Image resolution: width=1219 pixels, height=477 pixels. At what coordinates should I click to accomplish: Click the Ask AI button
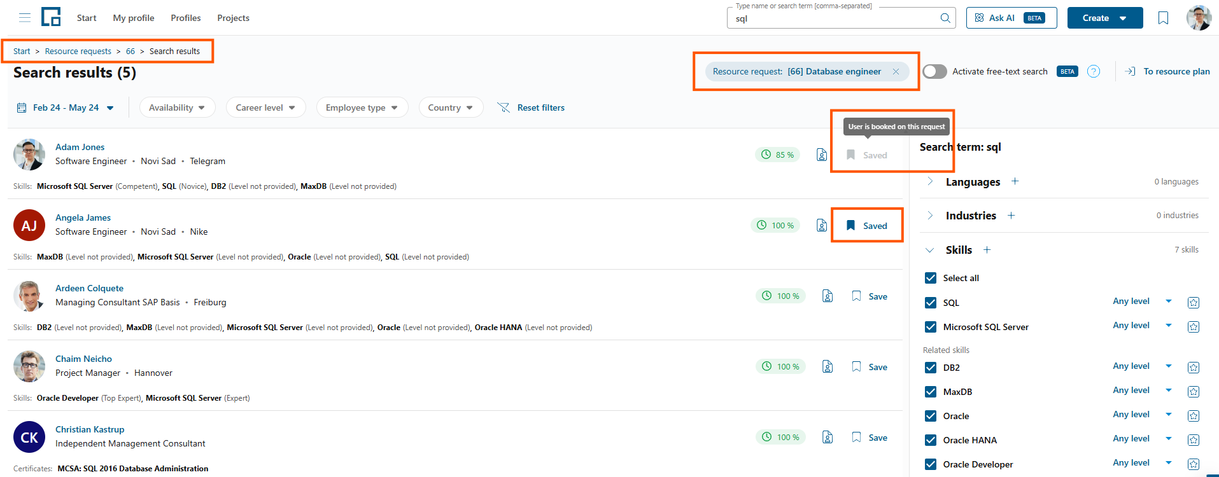point(1011,18)
